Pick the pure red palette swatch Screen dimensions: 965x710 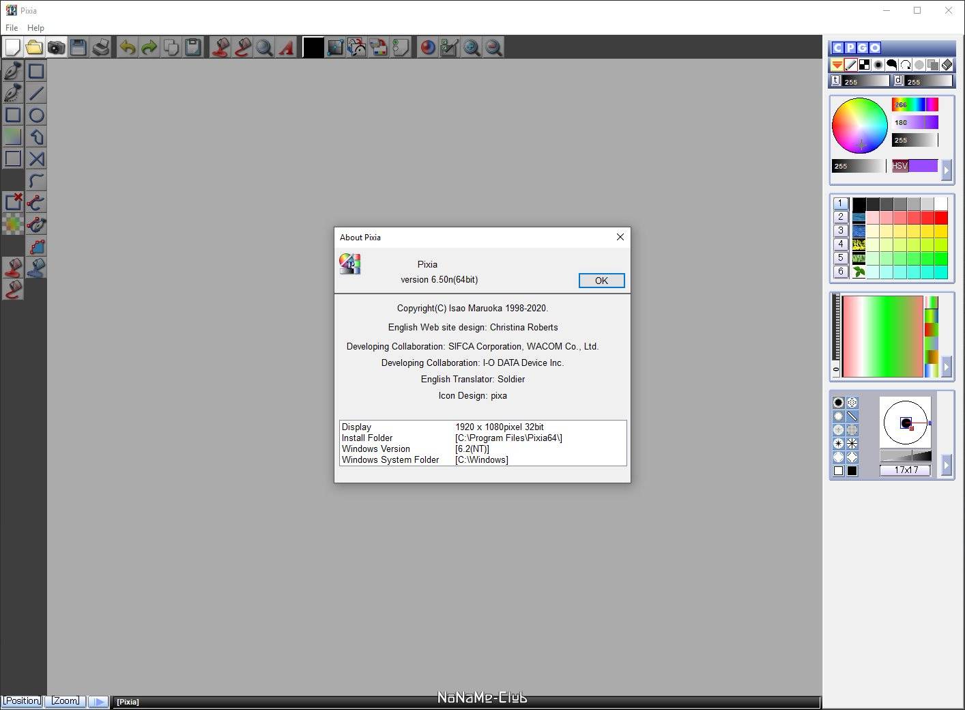[x=941, y=218]
